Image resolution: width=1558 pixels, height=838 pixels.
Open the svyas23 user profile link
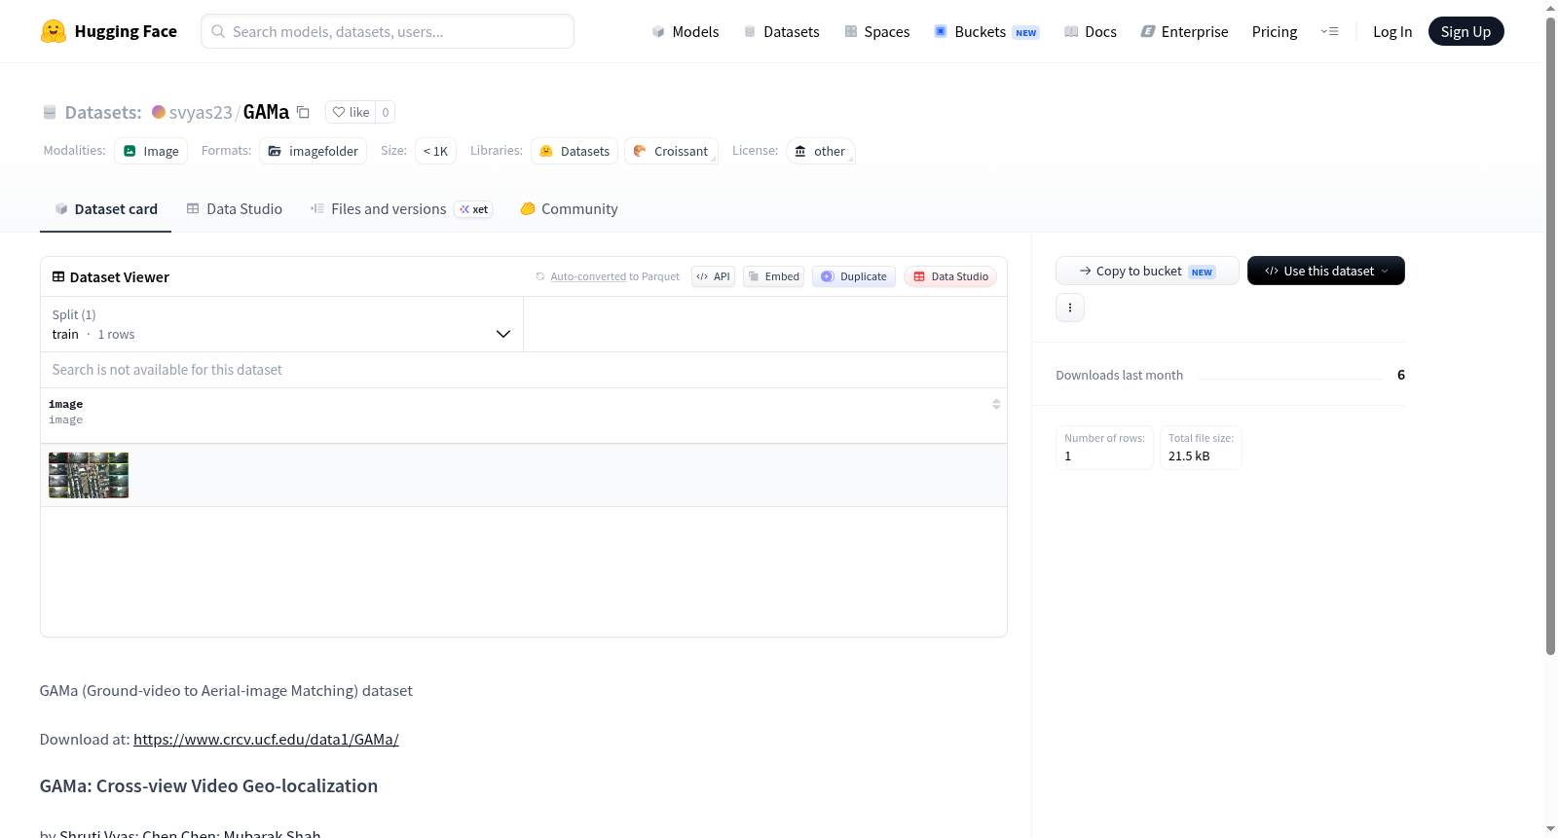click(x=201, y=112)
